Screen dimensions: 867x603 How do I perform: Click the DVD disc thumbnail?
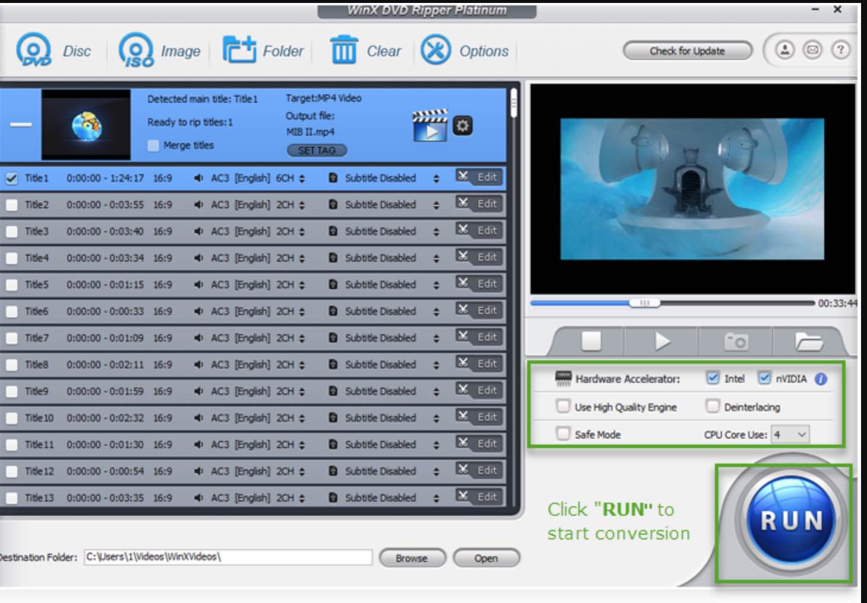pyautogui.click(x=86, y=125)
